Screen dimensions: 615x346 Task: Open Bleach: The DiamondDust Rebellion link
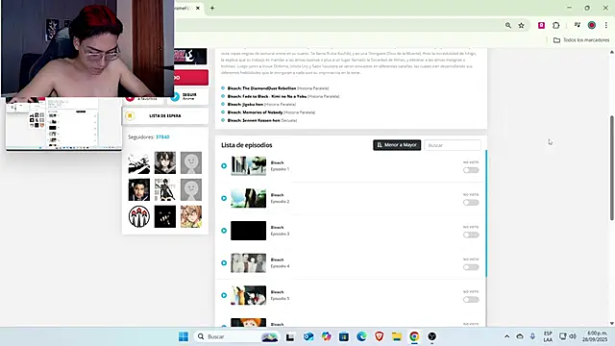point(261,88)
